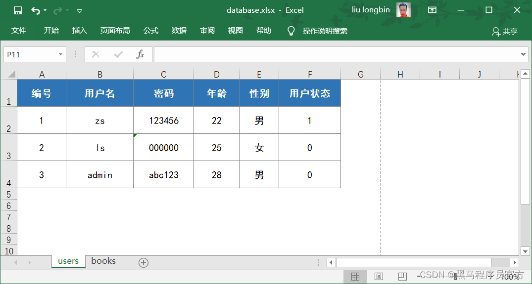This screenshot has width=532, height=284.
Task: Click the horizontal scrollbar left arrow
Action: pos(331,262)
